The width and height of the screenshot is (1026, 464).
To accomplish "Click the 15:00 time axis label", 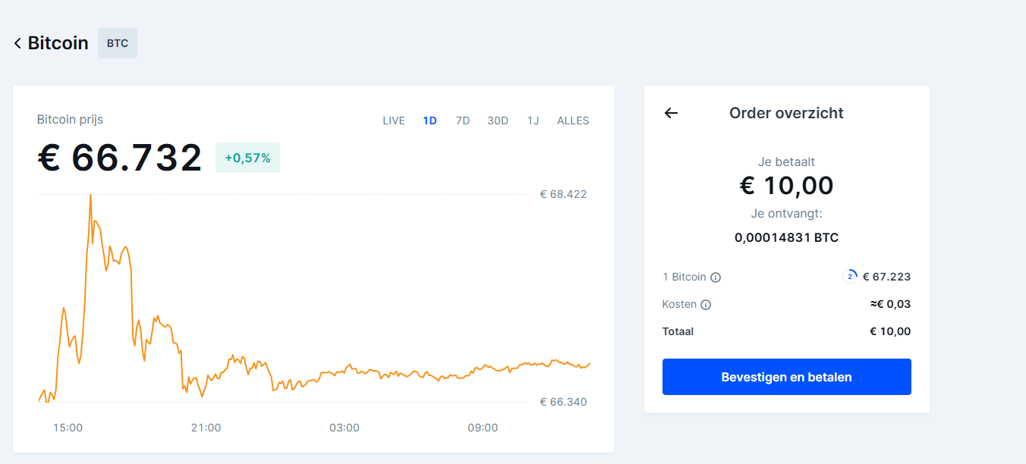I will pyautogui.click(x=68, y=428).
